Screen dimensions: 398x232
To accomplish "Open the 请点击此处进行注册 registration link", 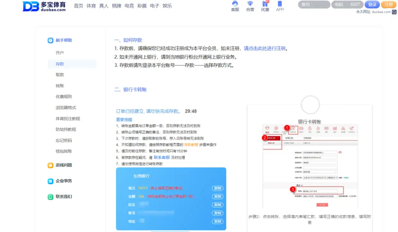I will 264,48.
